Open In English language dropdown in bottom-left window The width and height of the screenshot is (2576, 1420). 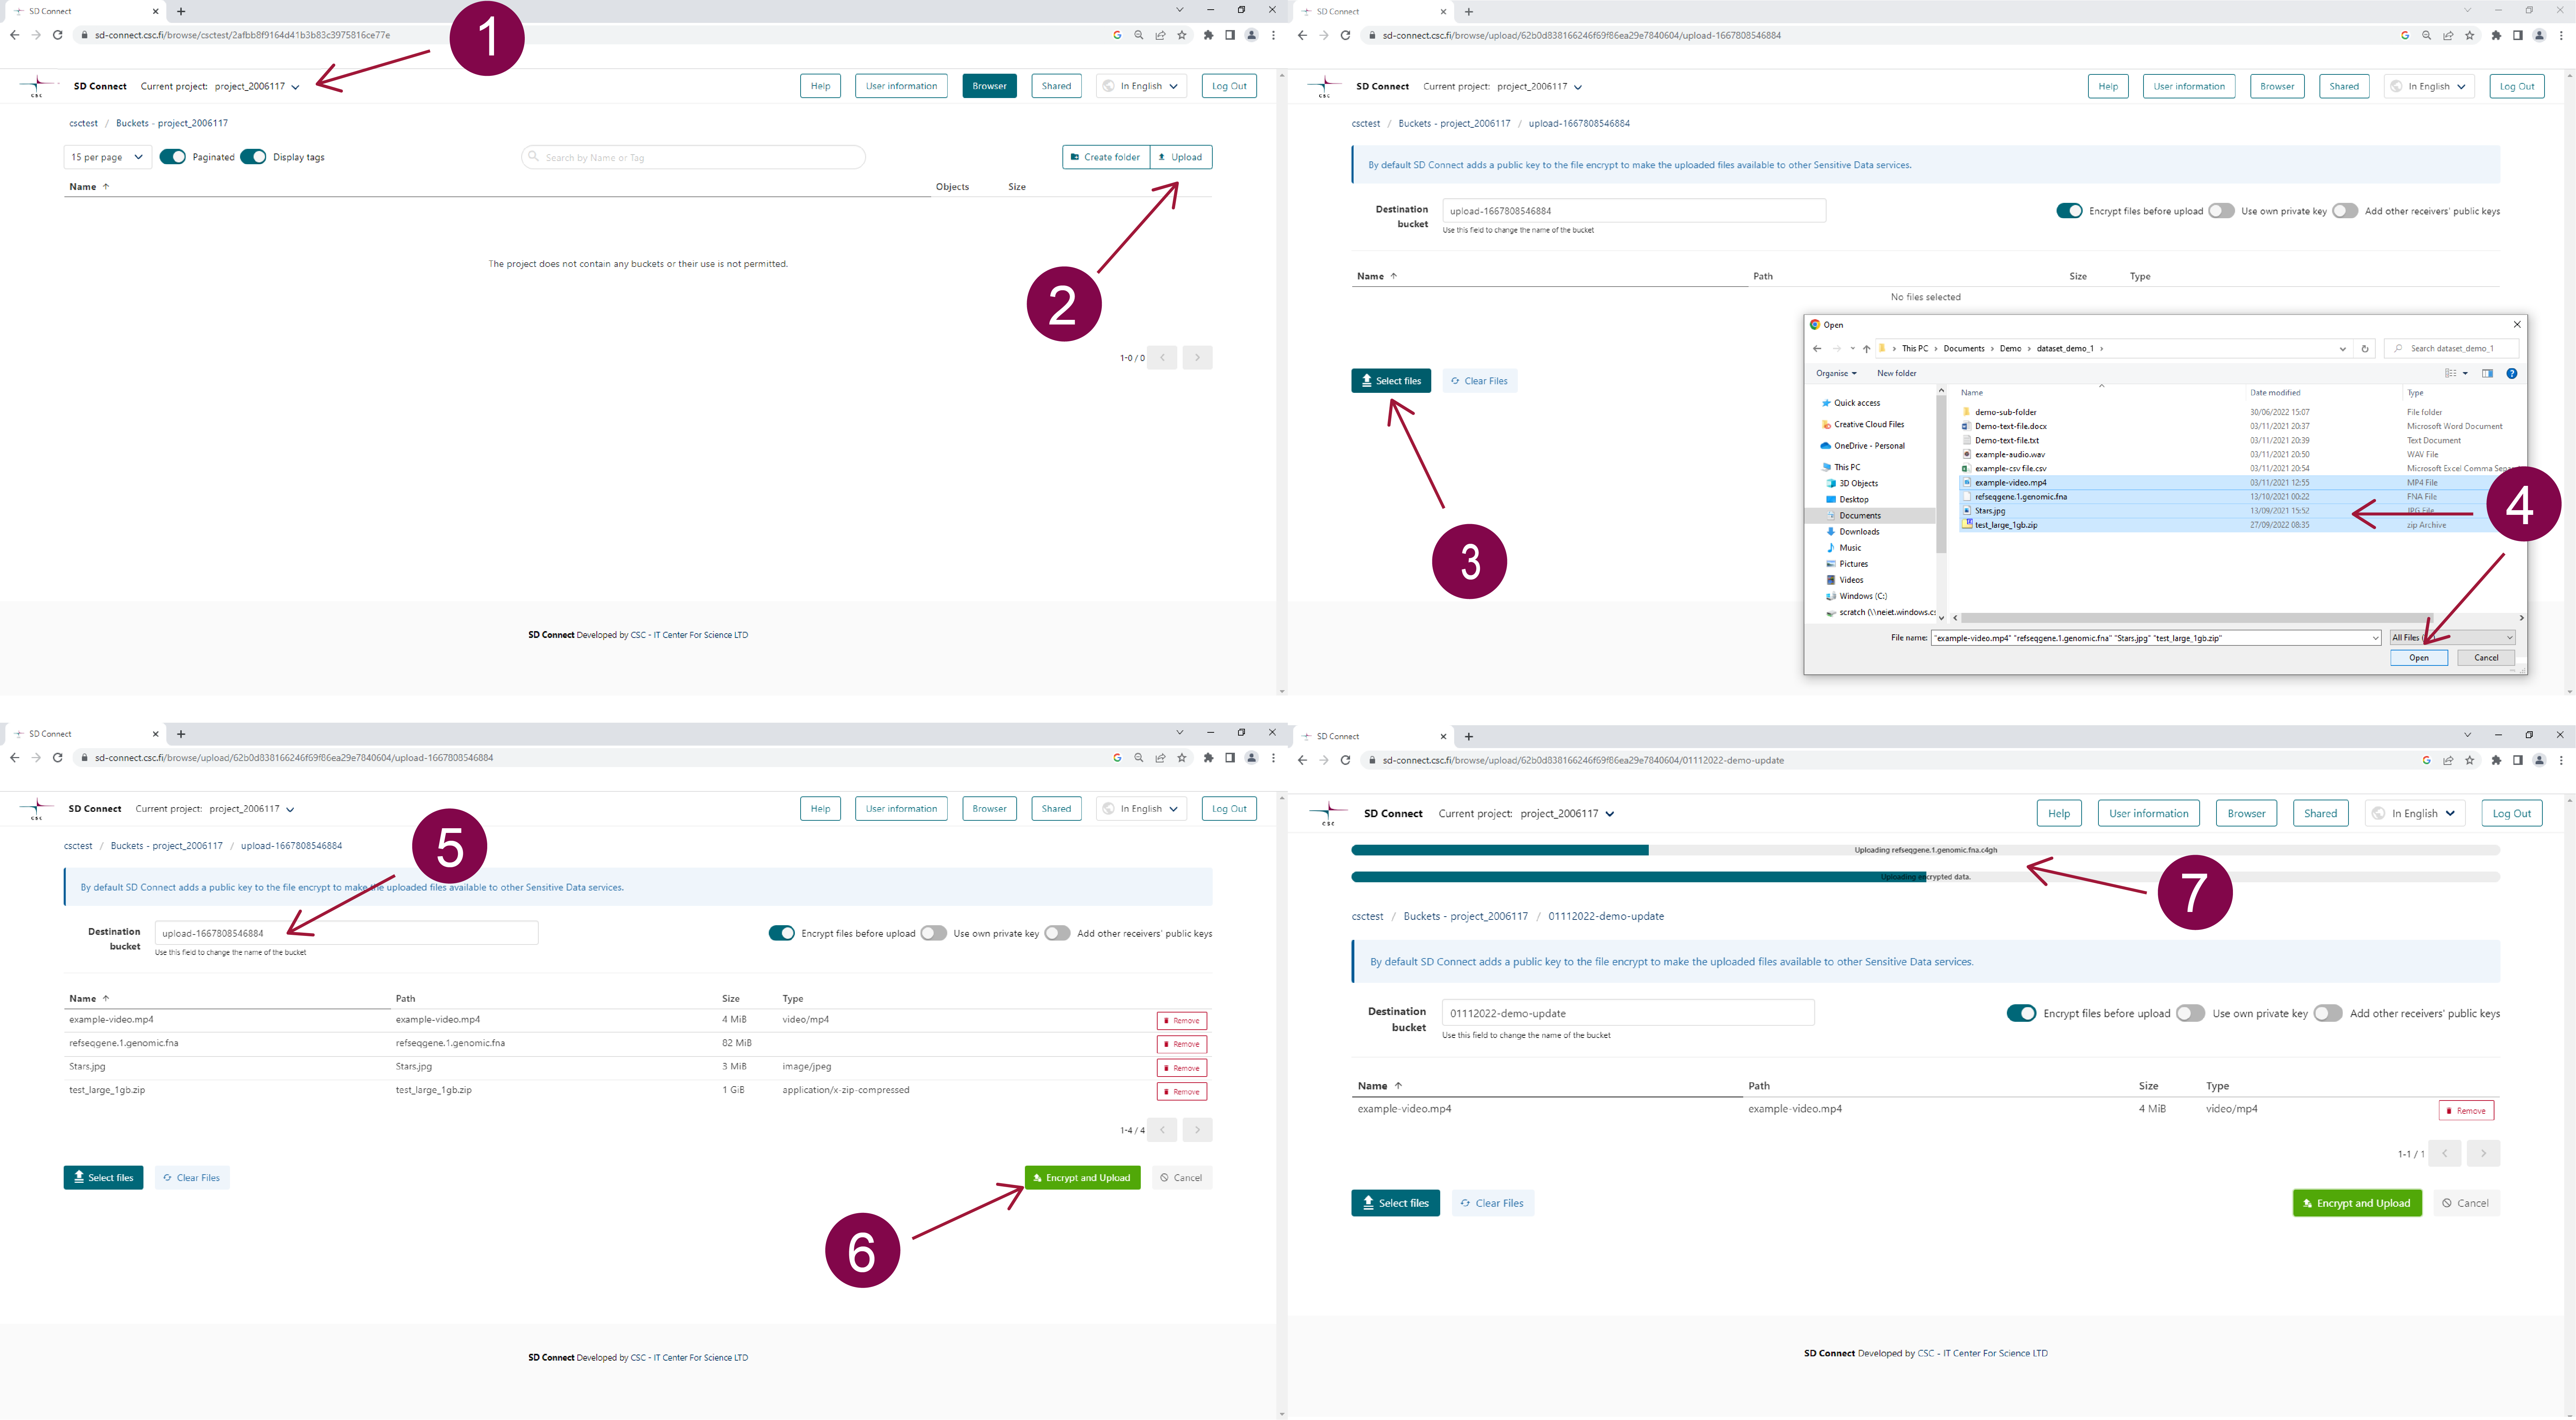click(1141, 809)
